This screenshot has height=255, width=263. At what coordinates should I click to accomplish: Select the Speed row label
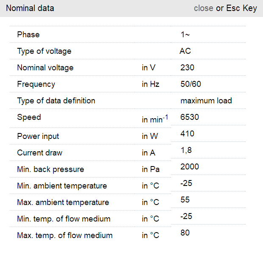click(x=29, y=117)
